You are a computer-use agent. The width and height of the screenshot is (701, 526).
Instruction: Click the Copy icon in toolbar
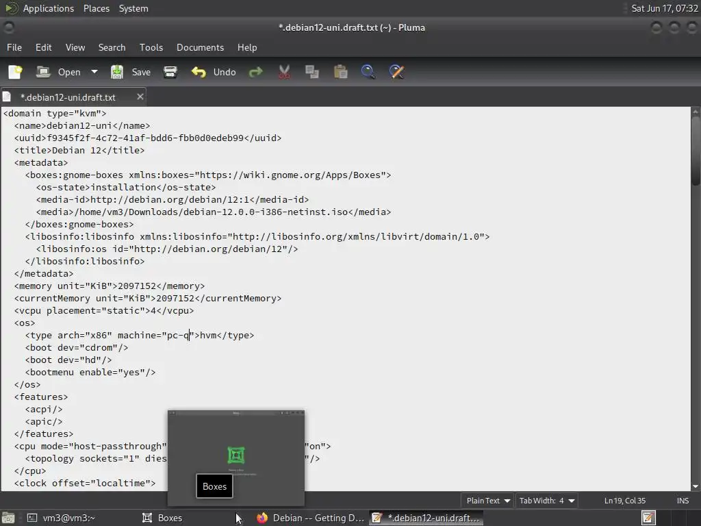click(x=312, y=72)
